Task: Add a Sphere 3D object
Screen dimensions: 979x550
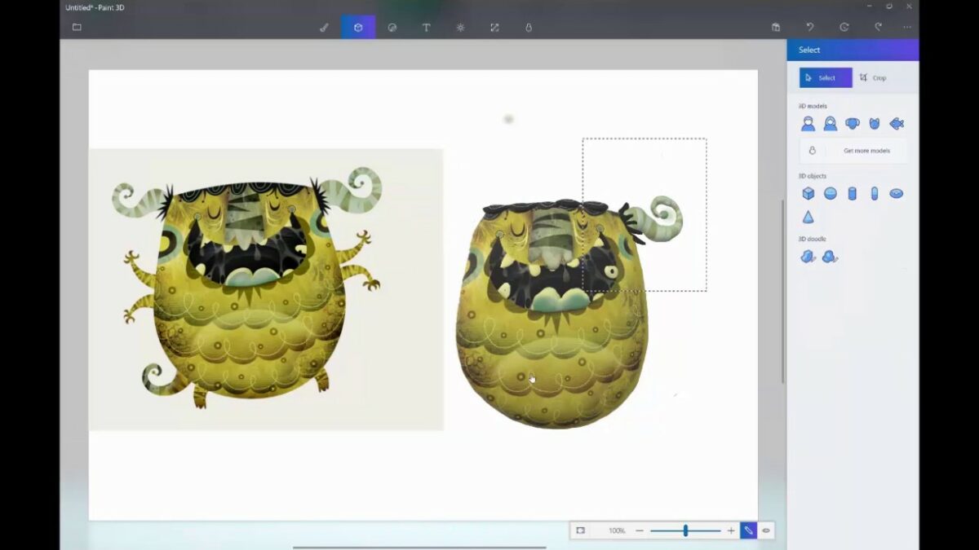Action: point(830,193)
